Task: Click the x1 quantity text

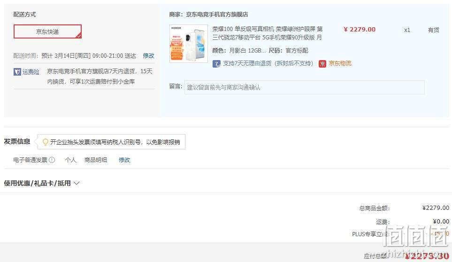Action: point(407,30)
